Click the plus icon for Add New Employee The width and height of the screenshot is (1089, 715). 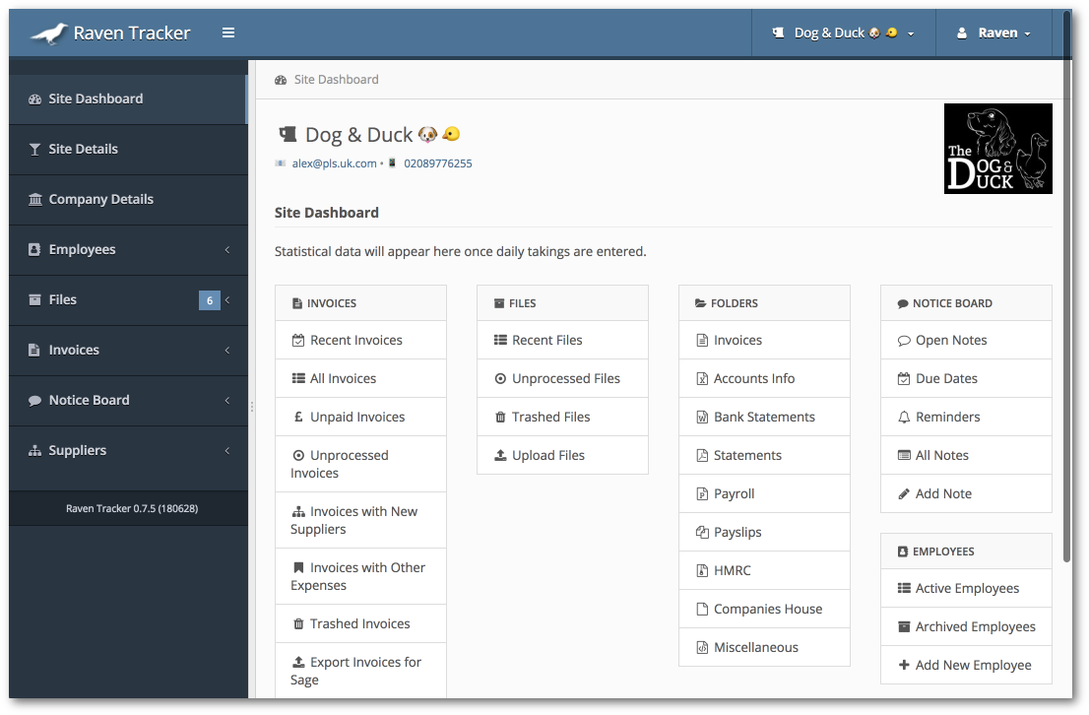904,665
